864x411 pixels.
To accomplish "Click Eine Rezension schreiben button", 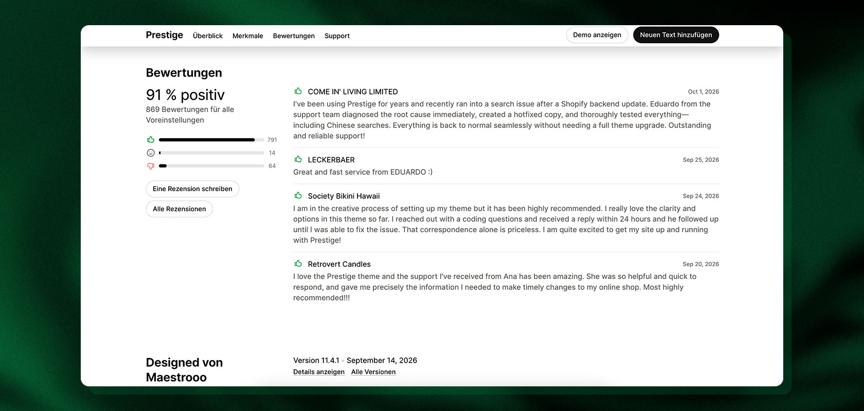I will pyautogui.click(x=192, y=189).
